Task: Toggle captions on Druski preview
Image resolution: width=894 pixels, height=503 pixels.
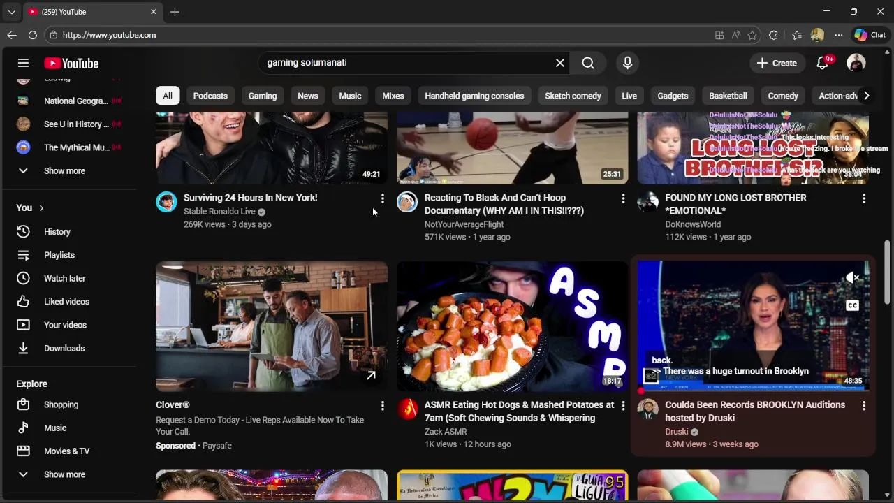Action: (852, 305)
